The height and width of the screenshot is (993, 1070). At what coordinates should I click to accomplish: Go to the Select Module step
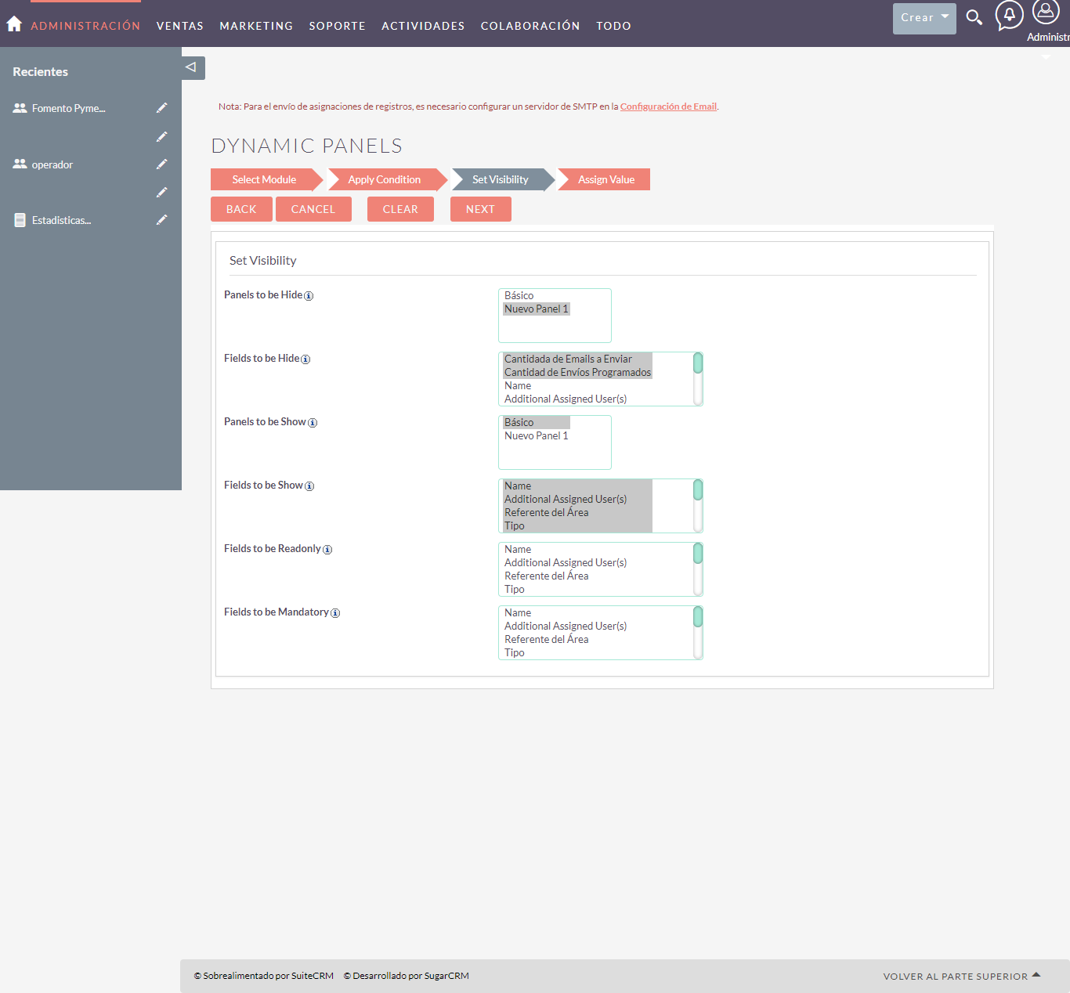click(264, 179)
